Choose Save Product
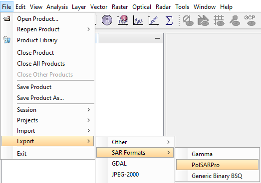Viewport: 261px width, 183px height. [x=47, y=87]
